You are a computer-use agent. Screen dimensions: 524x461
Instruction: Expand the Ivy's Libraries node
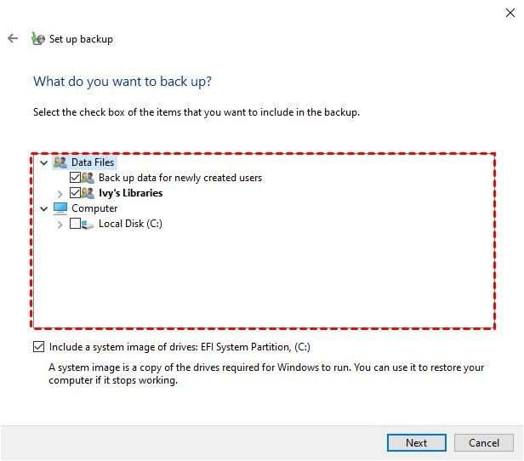[60, 194]
